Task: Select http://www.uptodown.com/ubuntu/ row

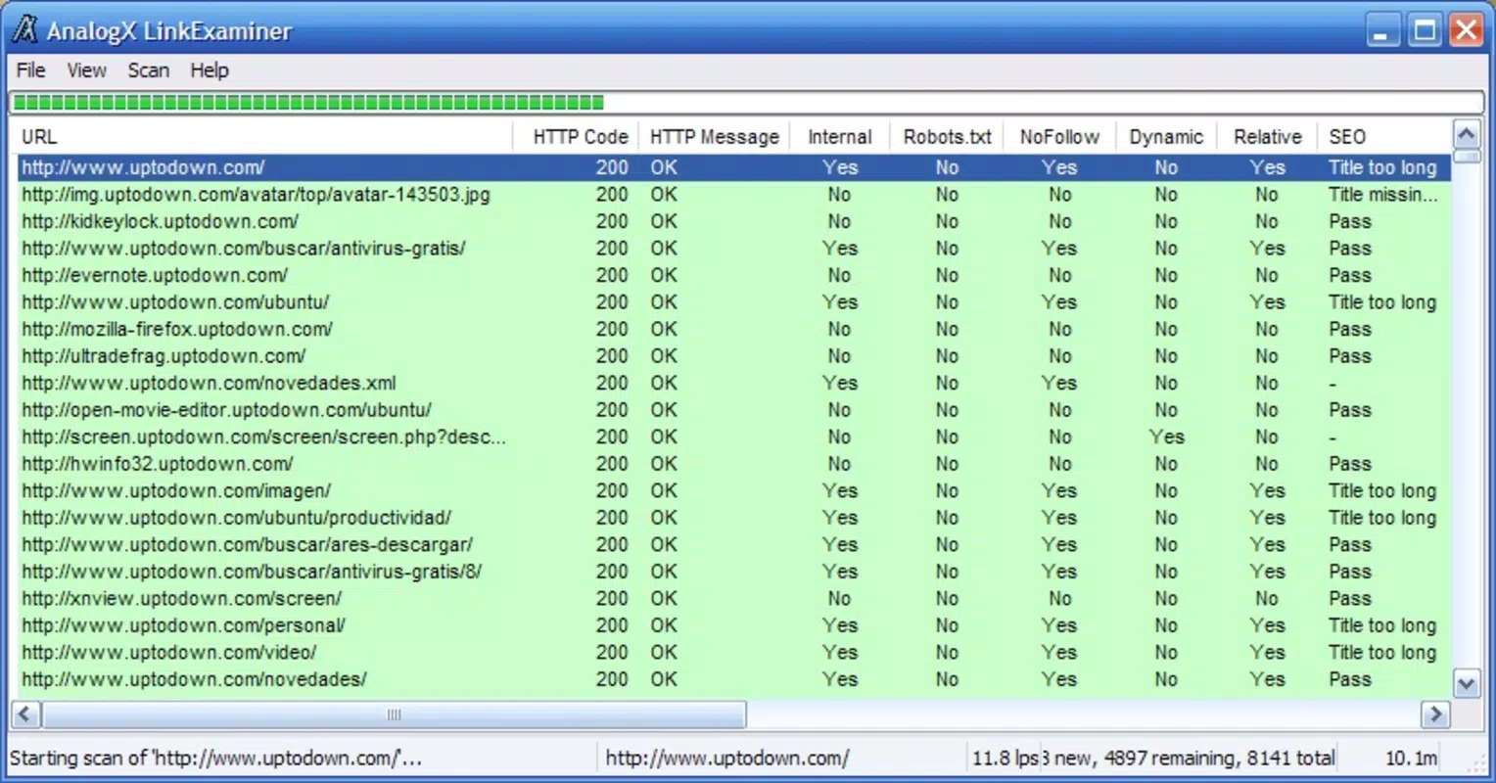Action: (733, 302)
